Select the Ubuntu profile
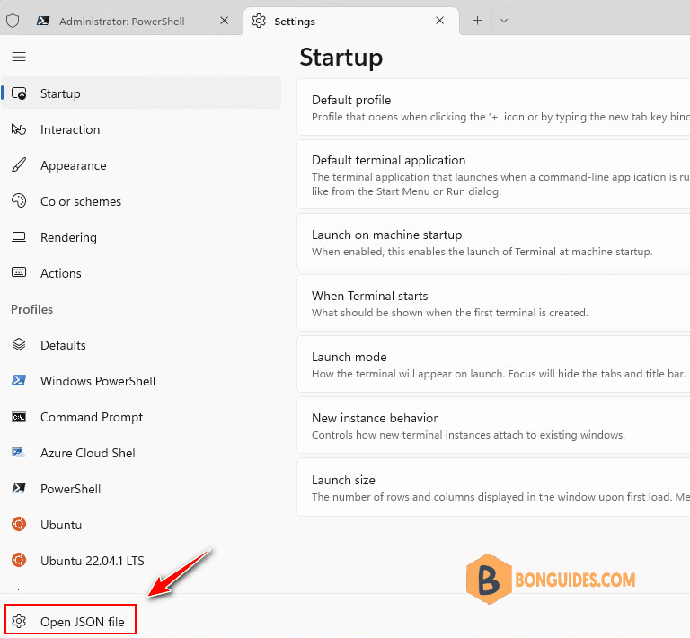Image resolution: width=690 pixels, height=638 pixels. [141, 525]
